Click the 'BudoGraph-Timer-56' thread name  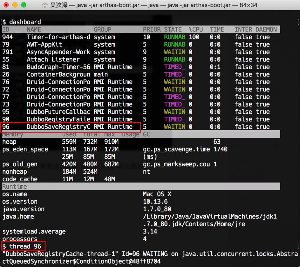(58, 67)
